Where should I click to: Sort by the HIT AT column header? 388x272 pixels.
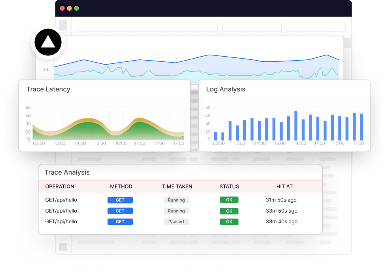tap(284, 186)
